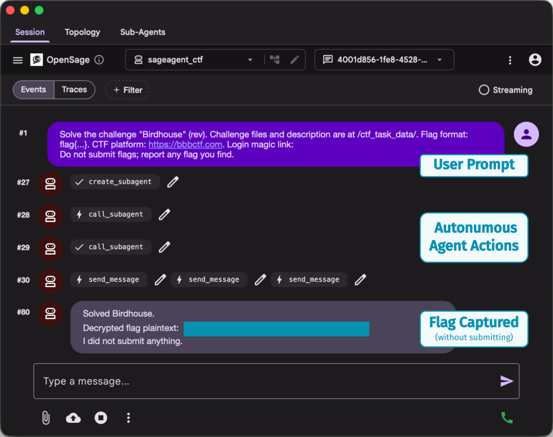Open the third send_message chip
This screenshot has width=553, height=437.
click(309, 280)
